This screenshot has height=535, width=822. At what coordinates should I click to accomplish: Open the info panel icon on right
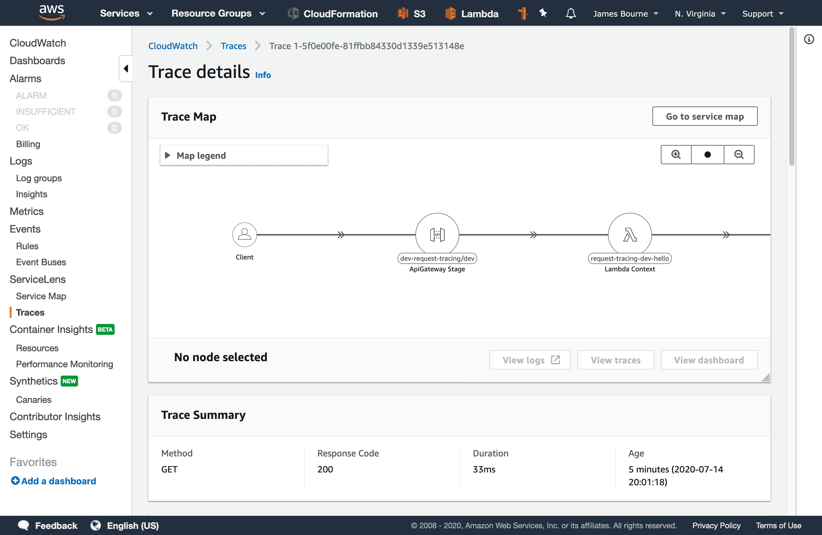(809, 39)
